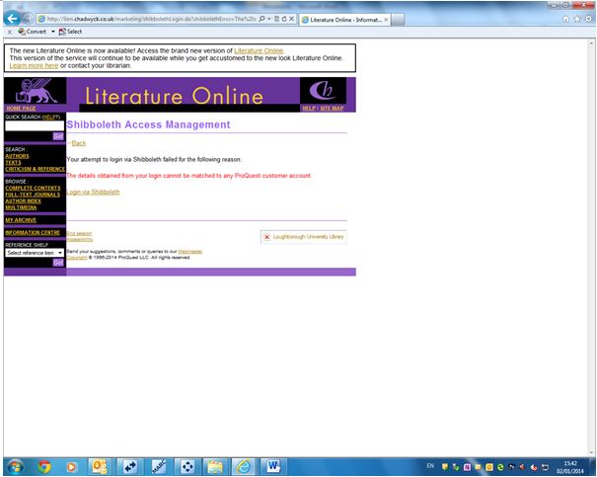
Task: Open Microsoft Word from the taskbar
Action: click(x=271, y=465)
